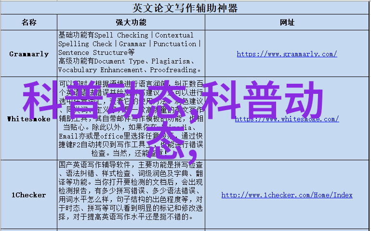Select the title cell 英文论文写作辅助神器

coord(185,8)
